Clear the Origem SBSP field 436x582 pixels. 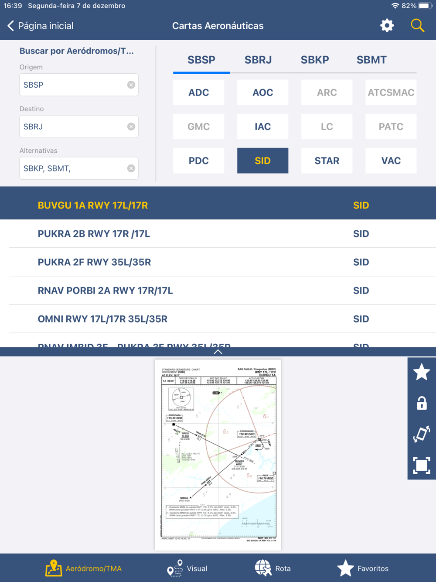coord(131,85)
